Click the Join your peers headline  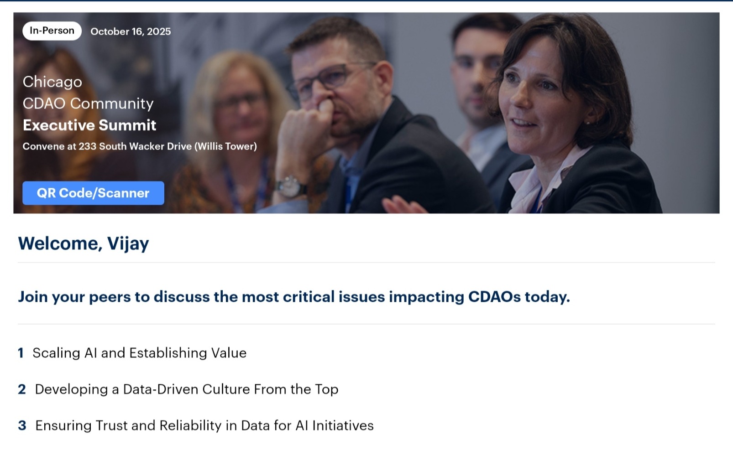[x=294, y=297]
